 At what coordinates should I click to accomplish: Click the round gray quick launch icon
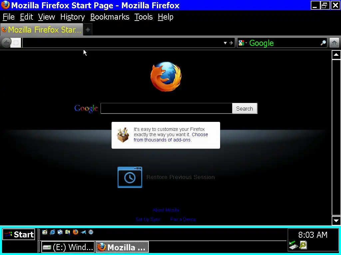[91, 232]
